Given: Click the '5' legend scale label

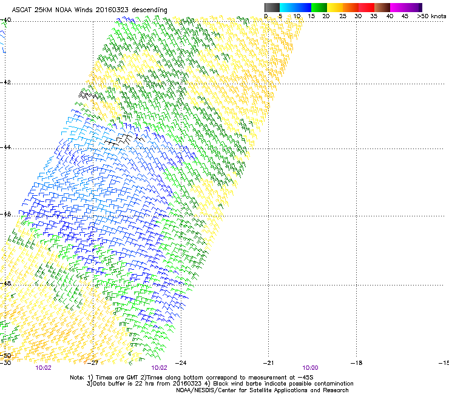Looking at the screenshot, I should (x=280, y=16).
